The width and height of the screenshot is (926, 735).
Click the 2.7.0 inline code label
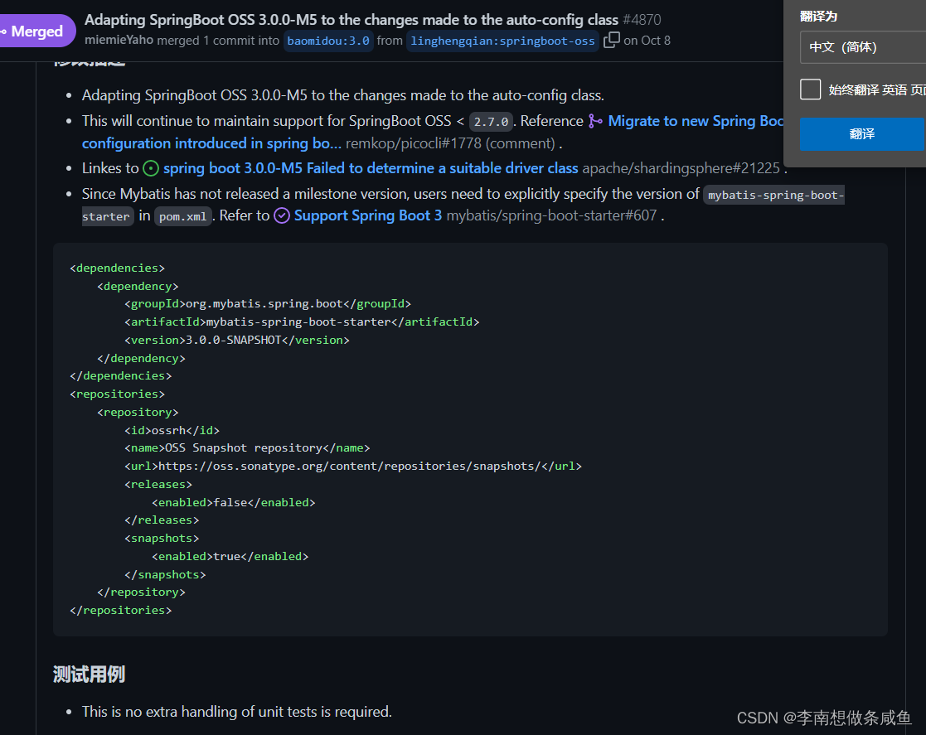coord(491,122)
